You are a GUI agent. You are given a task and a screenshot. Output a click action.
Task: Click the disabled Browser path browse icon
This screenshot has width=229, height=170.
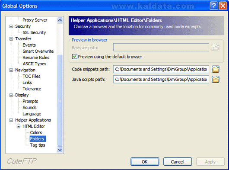[x=216, y=47]
